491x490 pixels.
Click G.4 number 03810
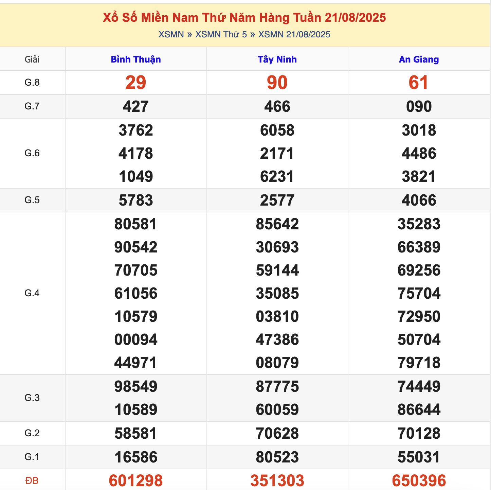pyautogui.click(x=277, y=316)
